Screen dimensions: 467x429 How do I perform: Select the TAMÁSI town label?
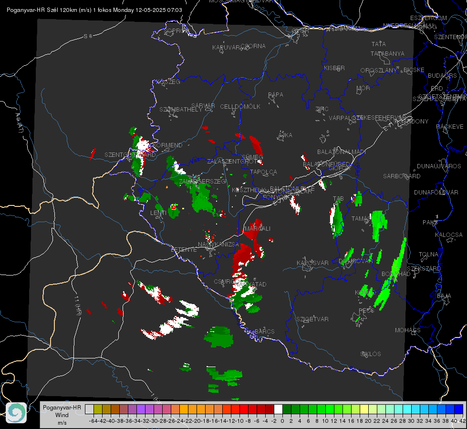pyautogui.click(x=361, y=218)
